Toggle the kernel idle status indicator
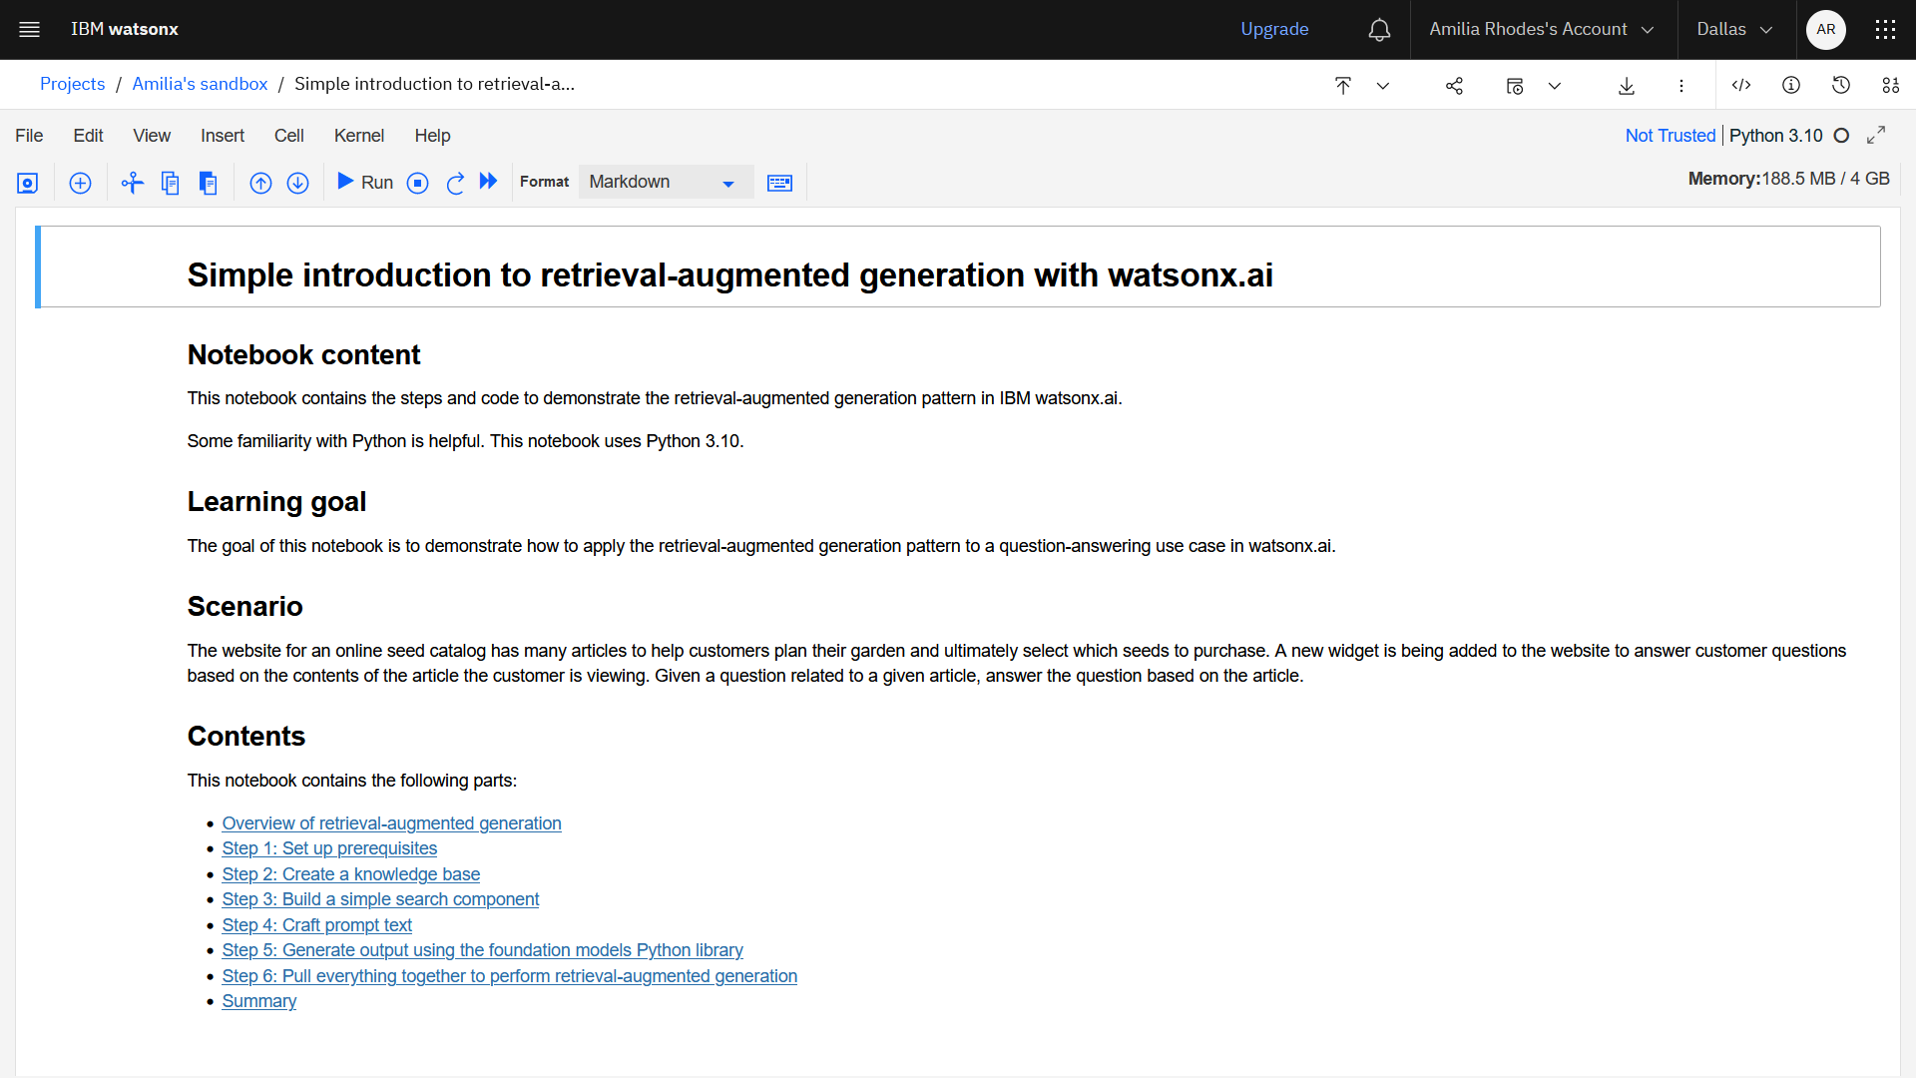 tap(1842, 136)
